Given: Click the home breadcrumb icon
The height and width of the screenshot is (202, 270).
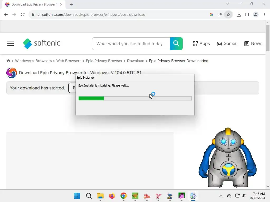Looking at the screenshot, I should click(x=8, y=61).
